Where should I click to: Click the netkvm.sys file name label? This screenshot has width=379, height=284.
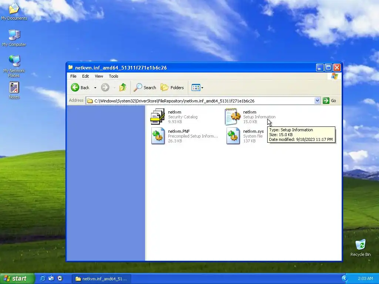253,131
